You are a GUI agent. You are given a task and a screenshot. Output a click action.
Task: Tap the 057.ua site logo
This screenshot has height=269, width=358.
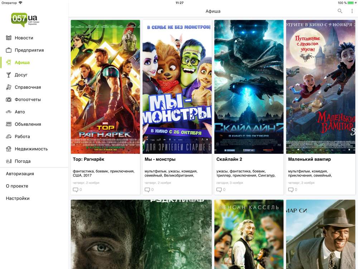25,20
